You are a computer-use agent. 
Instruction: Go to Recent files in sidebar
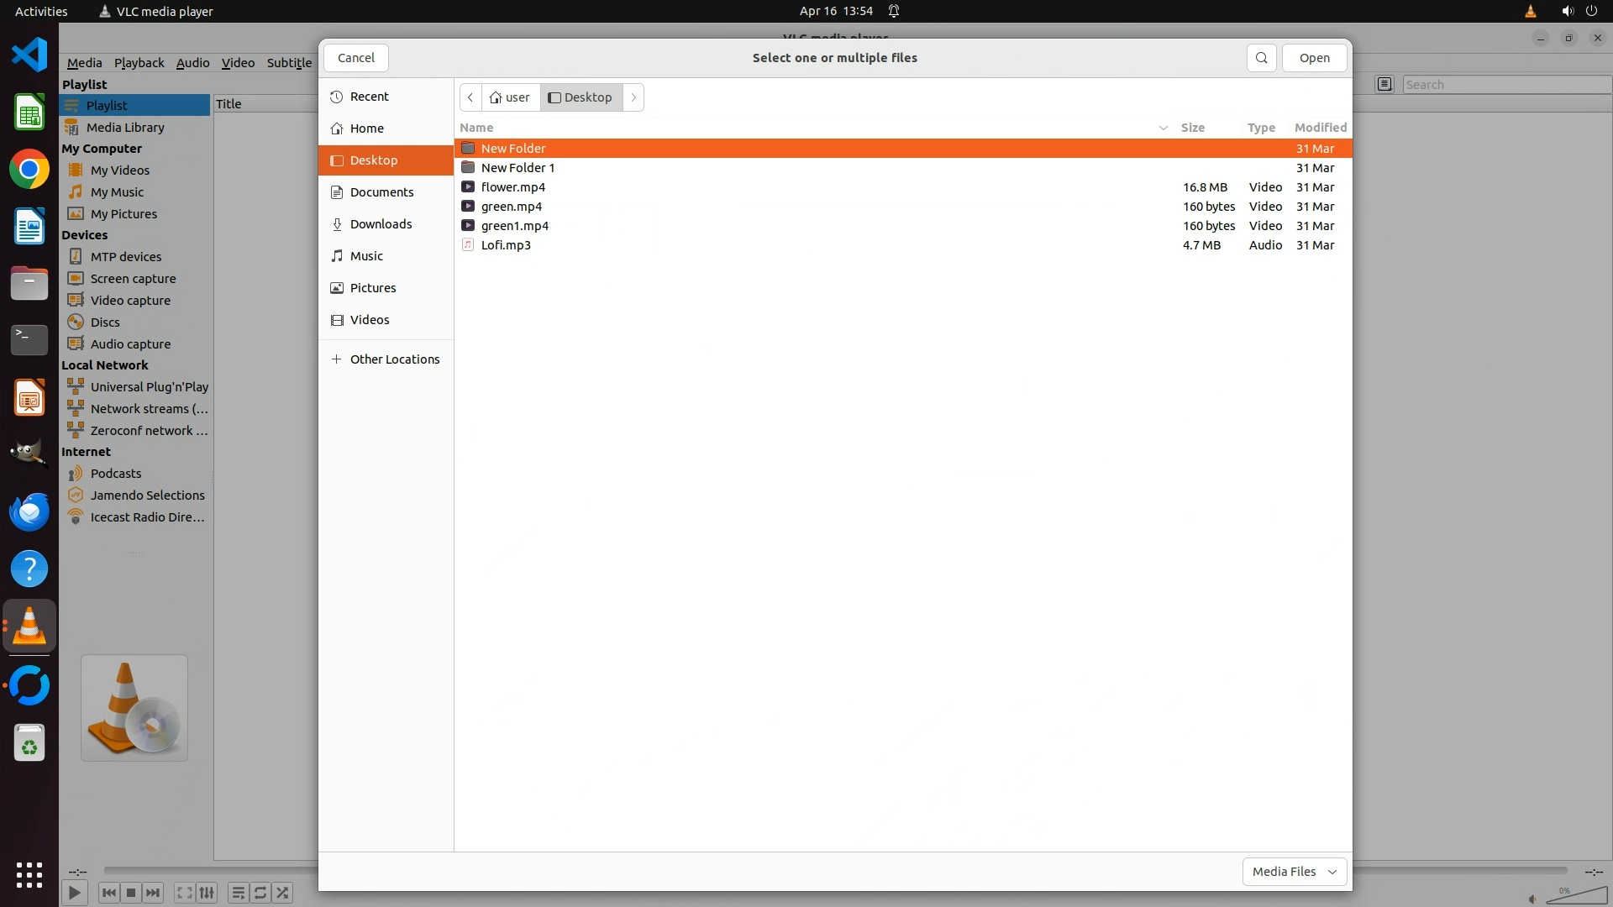[369, 97]
